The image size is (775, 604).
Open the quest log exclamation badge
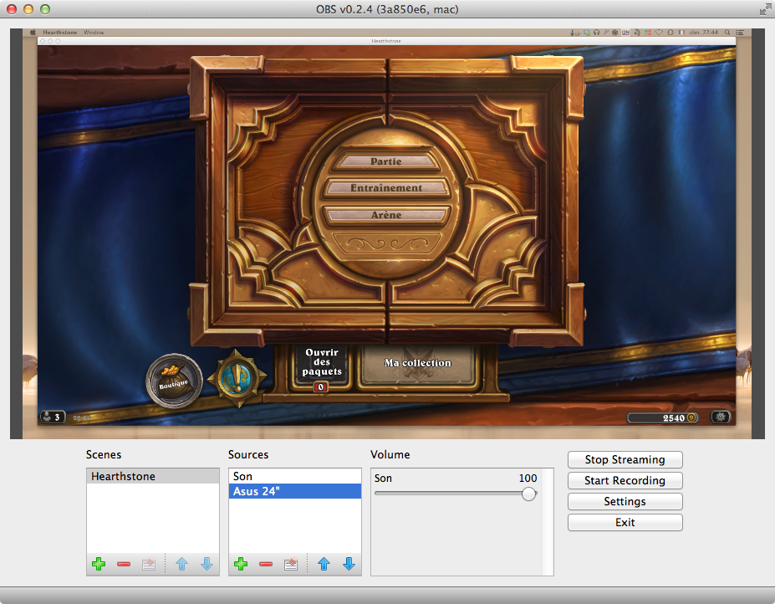click(237, 378)
